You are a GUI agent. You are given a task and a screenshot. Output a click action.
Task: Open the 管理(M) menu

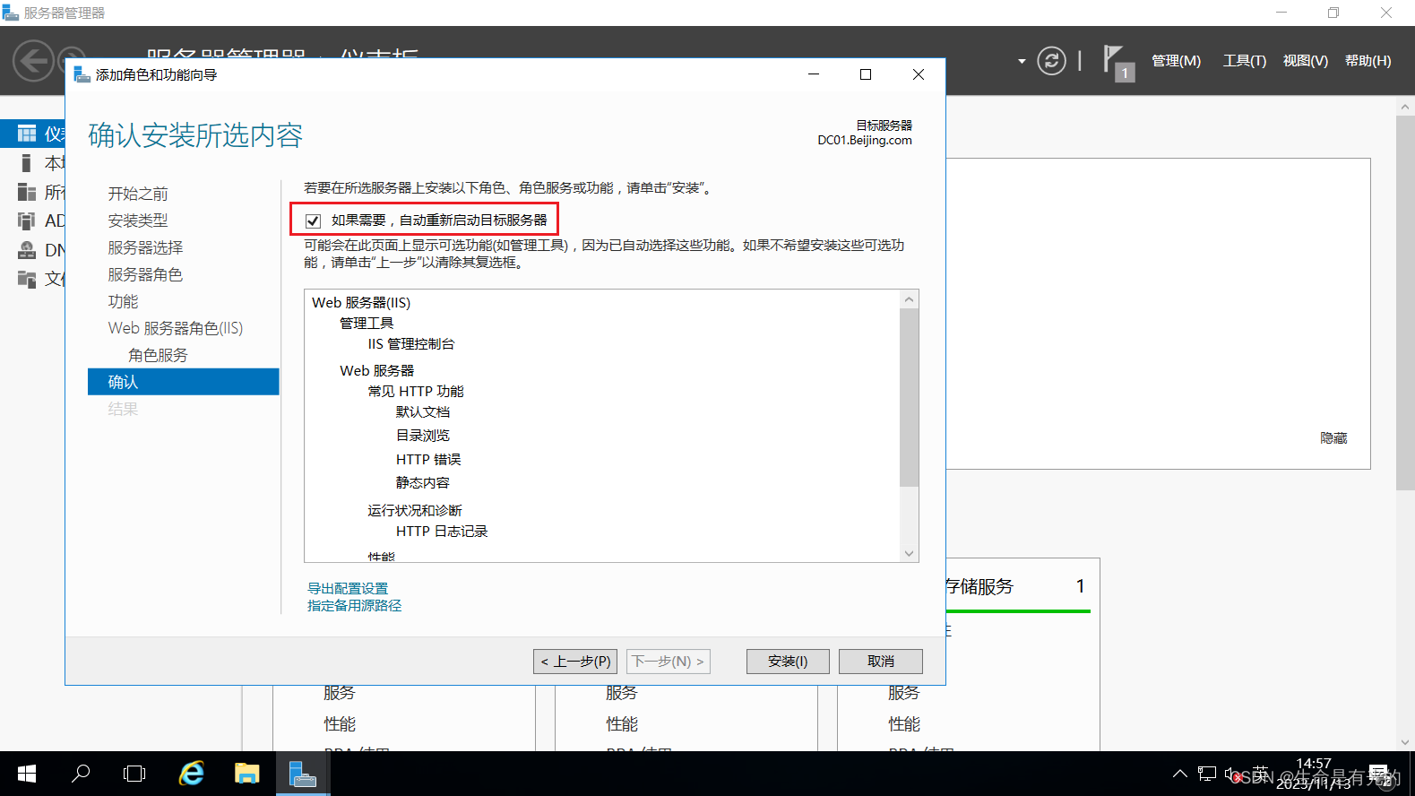(x=1176, y=61)
